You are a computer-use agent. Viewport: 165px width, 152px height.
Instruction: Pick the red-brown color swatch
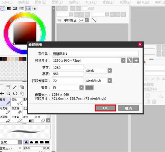(x=20, y=59)
